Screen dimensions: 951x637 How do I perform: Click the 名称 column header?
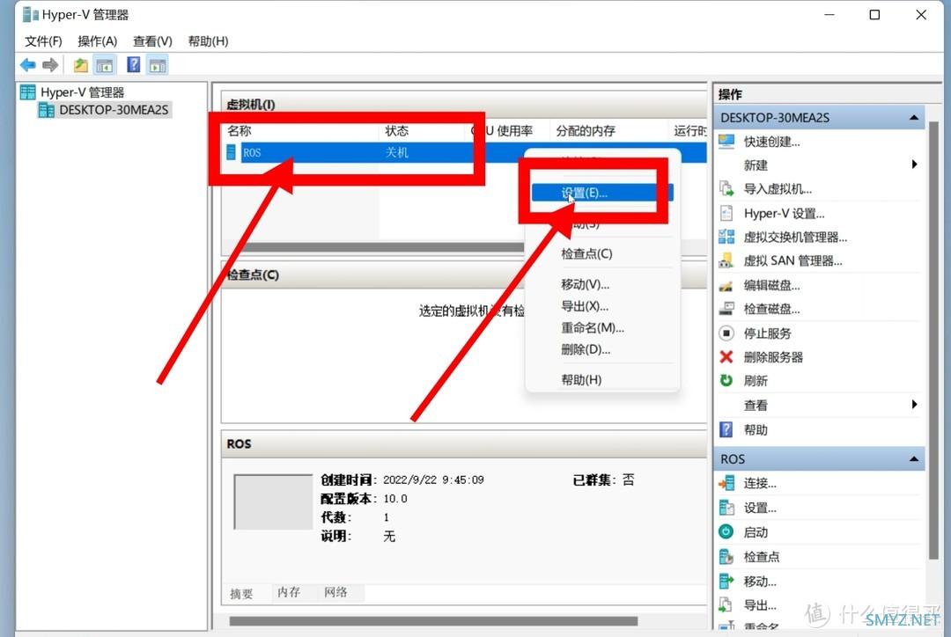(x=240, y=131)
